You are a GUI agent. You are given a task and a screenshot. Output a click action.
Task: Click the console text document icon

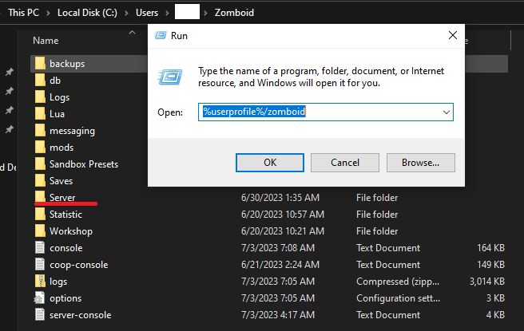pos(41,247)
